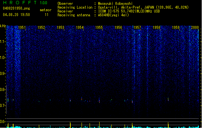Click the 2000 time axis label
The width and height of the screenshot is (202, 128).
(195, 28)
